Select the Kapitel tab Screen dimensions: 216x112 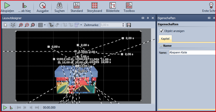pyautogui.click(x=165, y=39)
